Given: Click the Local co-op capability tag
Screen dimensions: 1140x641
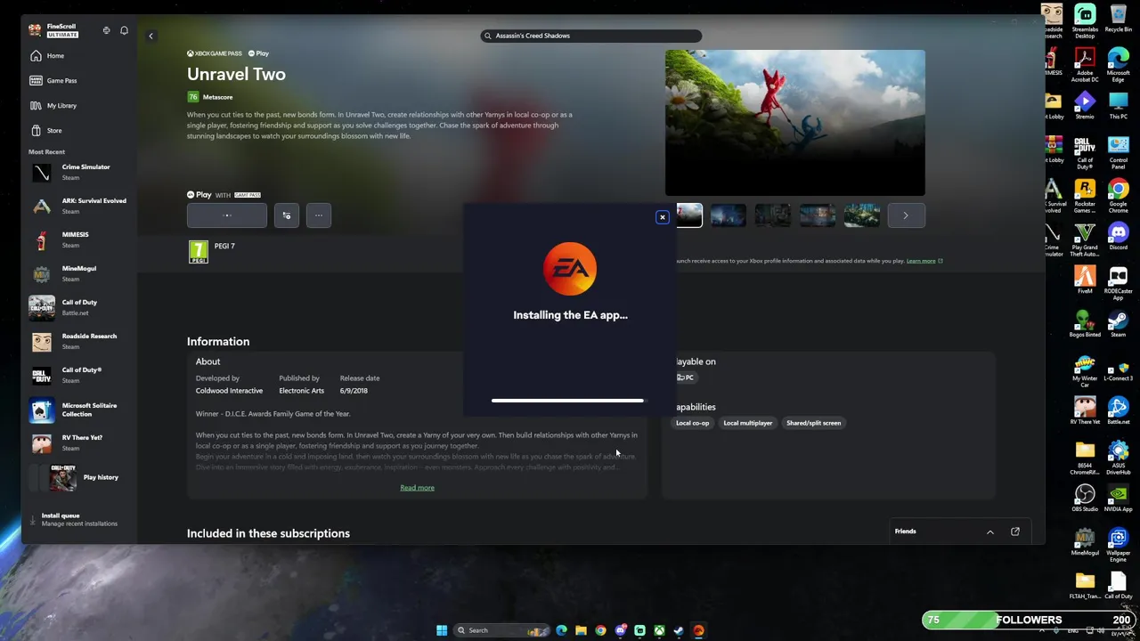Looking at the screenshot, I should 692,423.
